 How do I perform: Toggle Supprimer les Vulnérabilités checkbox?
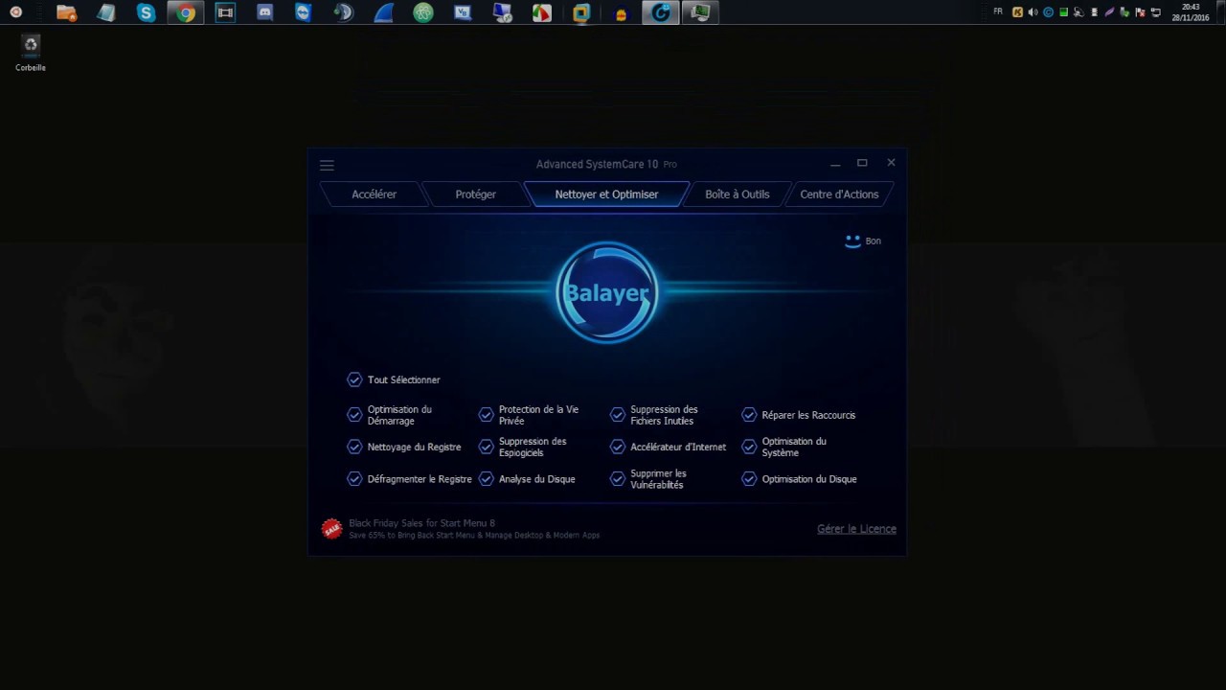[x=617, y=478]
